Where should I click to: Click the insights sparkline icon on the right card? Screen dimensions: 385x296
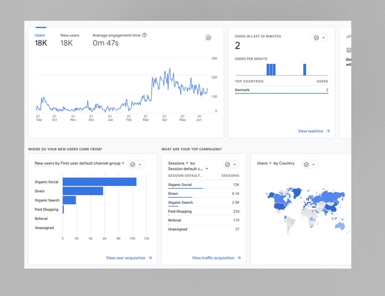coord(349,37)
